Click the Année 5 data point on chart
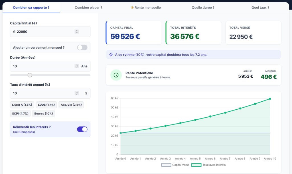292x174 pixels. click(x=195, y=120)
